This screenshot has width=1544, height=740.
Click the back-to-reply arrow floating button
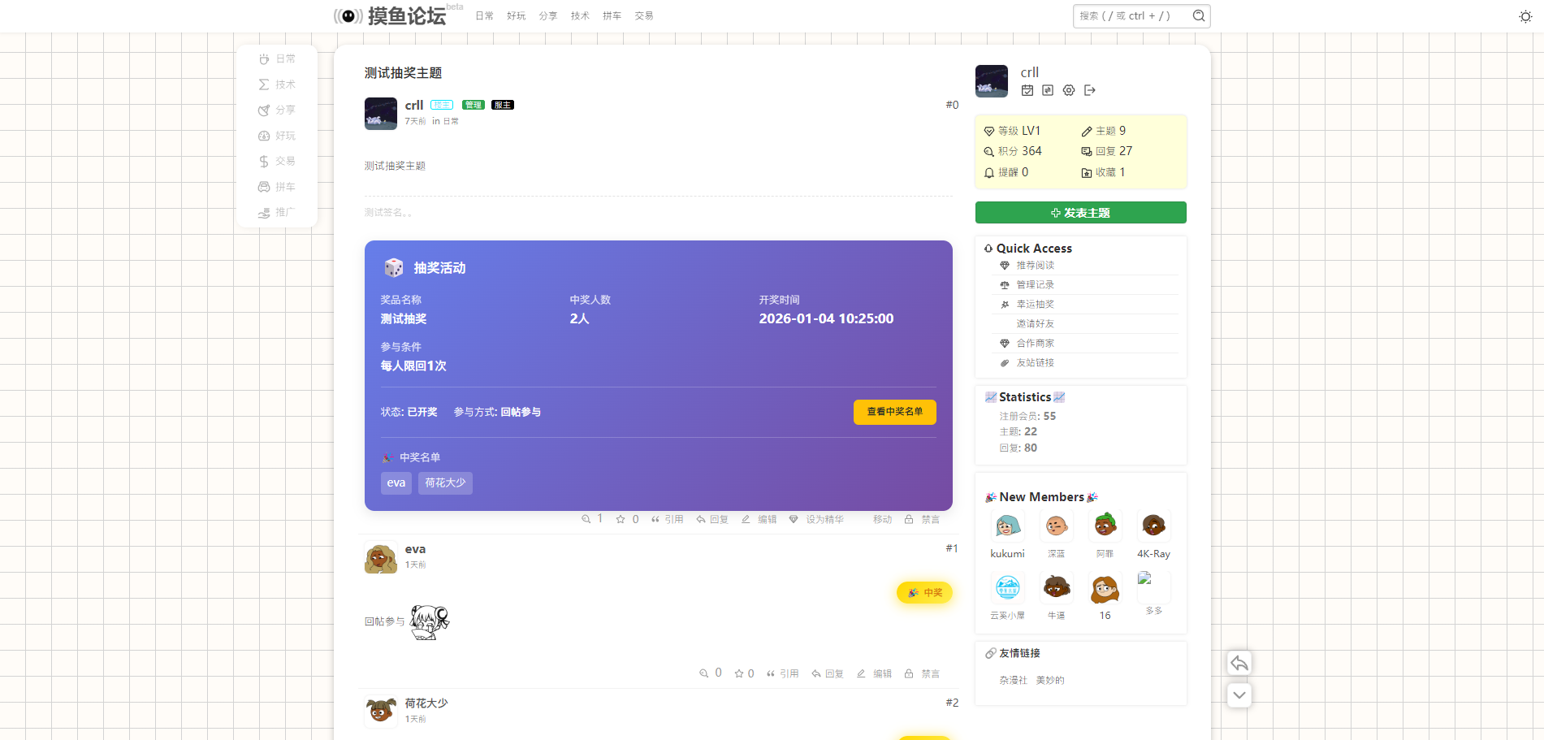(1239, 663)
